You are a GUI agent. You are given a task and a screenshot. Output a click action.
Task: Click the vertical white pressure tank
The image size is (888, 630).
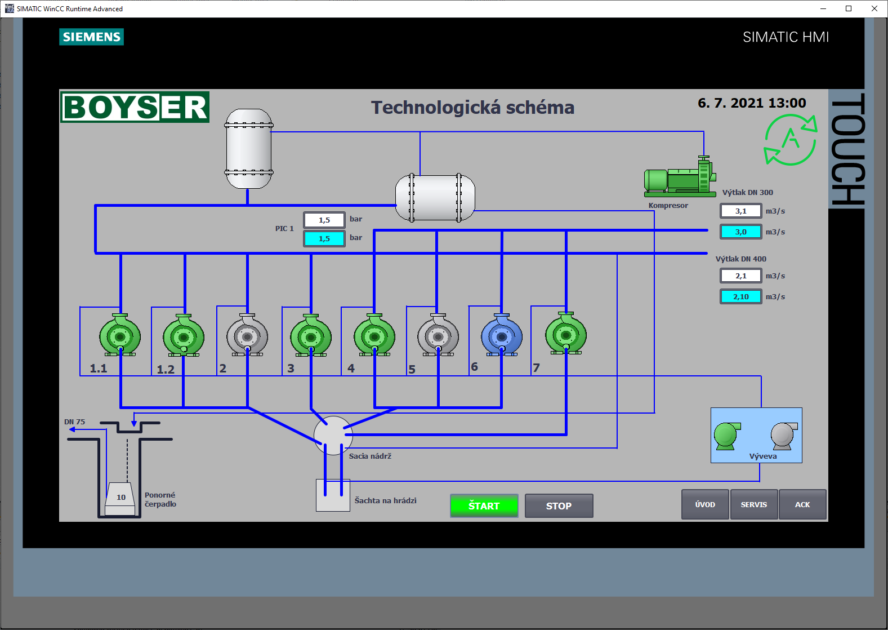(249, 149)
